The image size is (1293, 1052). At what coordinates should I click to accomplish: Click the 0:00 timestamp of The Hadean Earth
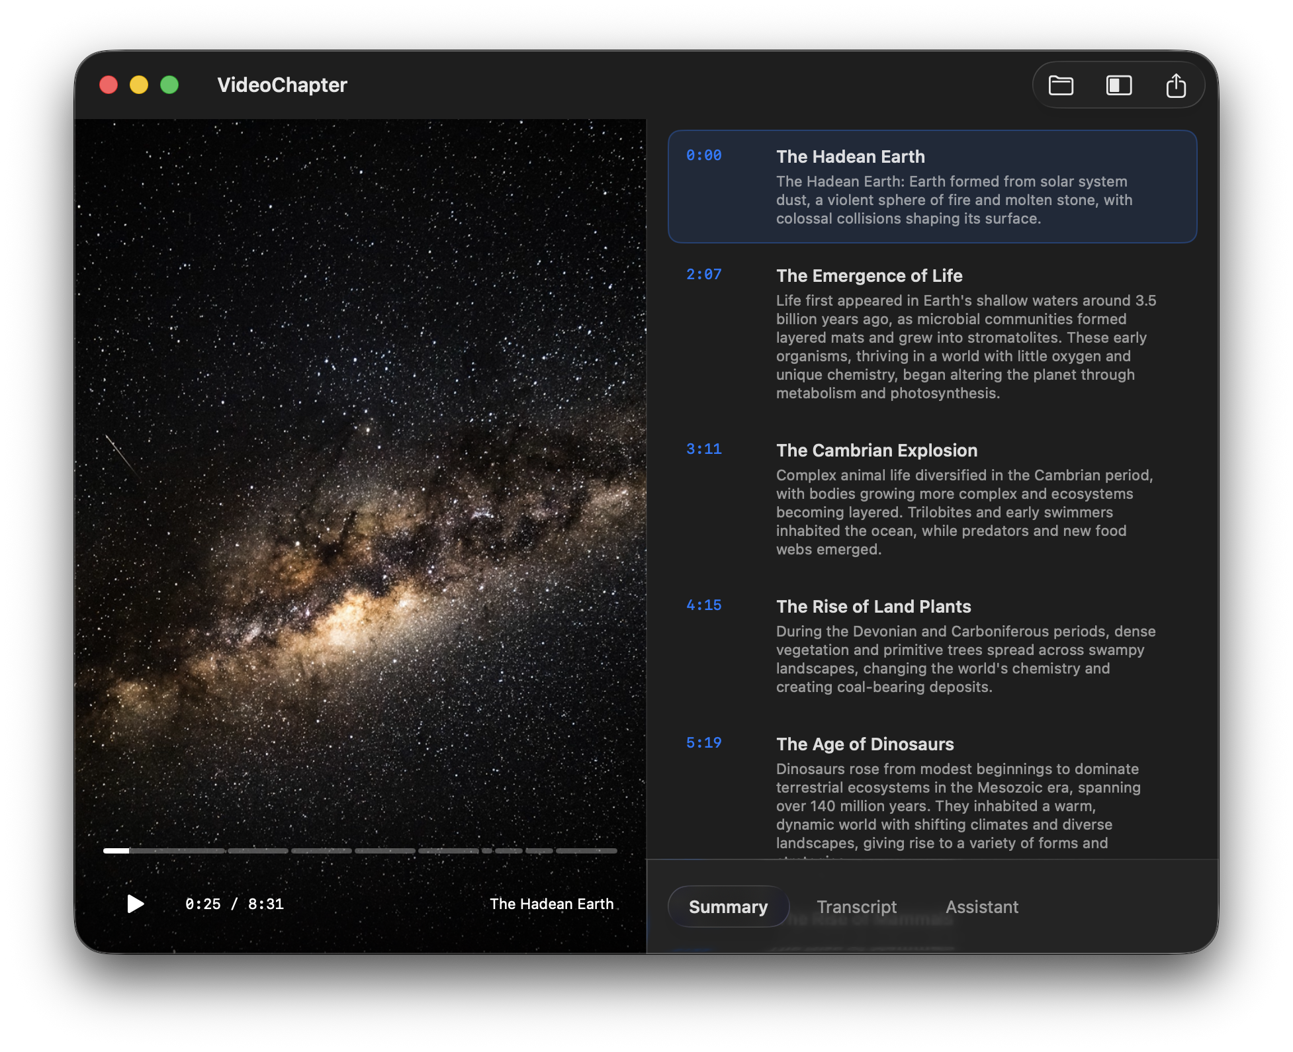[x=703, y=155]
